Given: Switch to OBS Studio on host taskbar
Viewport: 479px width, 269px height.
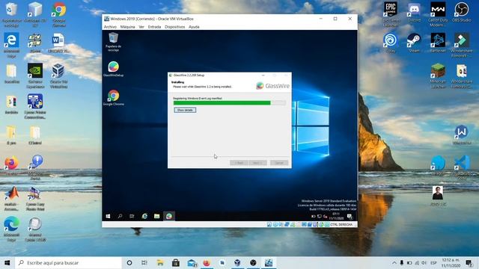Looking at the screenshot, I should [x=253, y=262].
